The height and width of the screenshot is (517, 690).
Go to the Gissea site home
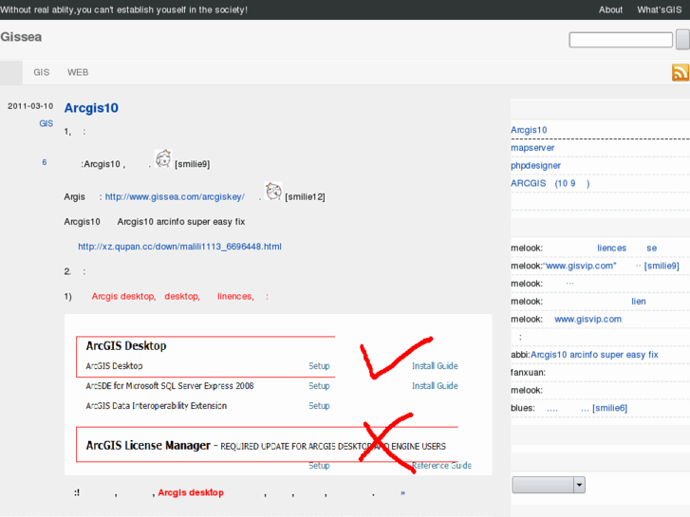21,37
